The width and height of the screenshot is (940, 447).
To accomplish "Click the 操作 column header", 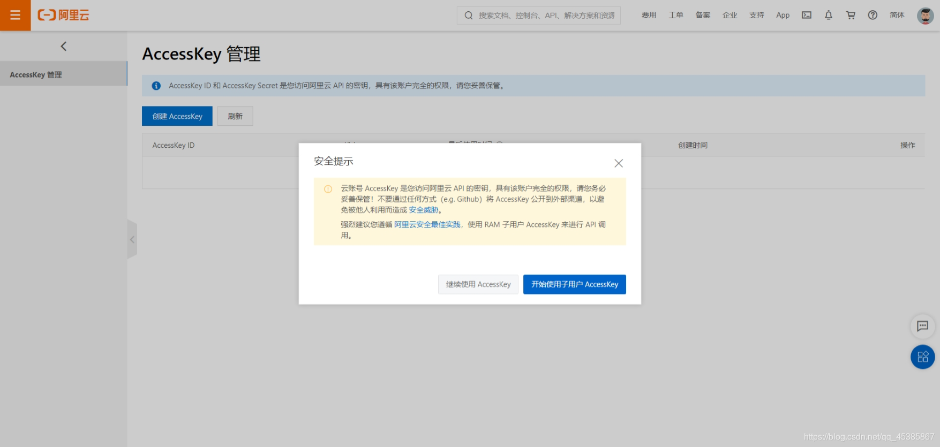I will pos(908,145).
